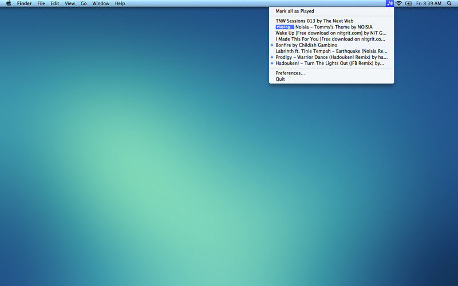
Task: Click the music note menu bar icon
Action: pos(390,3)
